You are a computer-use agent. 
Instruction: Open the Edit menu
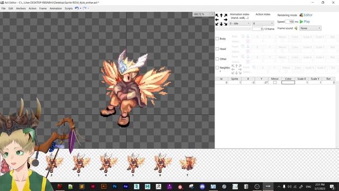coord(11,8)
